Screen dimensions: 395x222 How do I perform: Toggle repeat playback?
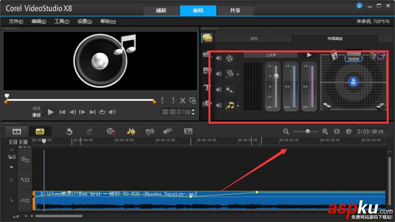tap(102, 112)
